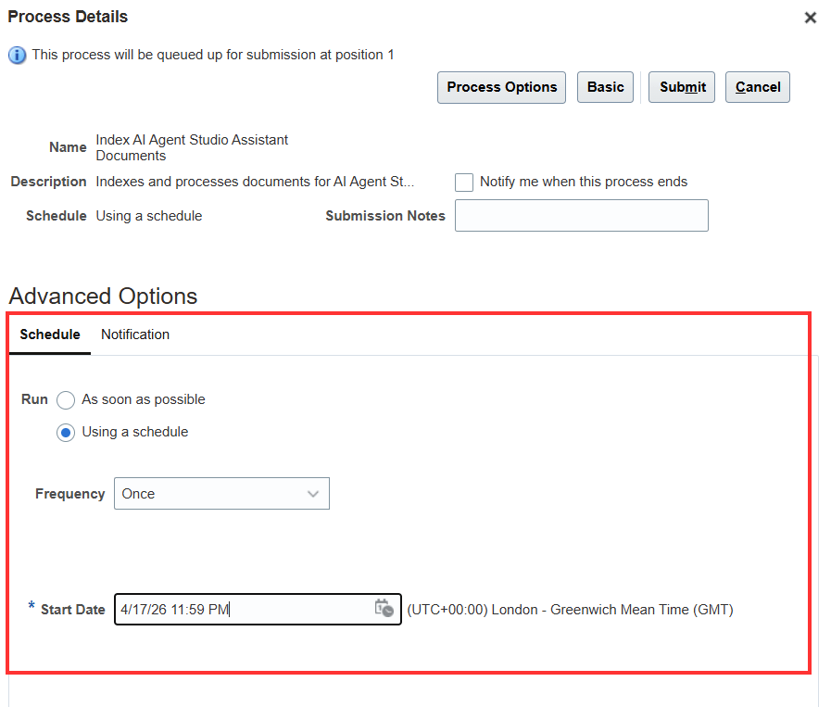The height and width of the screenshot is (707, 831).
Task: Cancel the process submission
Action: [757, 87]
